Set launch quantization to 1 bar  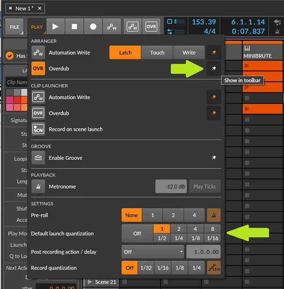pyautogui.click(x=162, y=229)
